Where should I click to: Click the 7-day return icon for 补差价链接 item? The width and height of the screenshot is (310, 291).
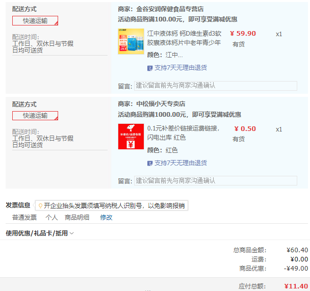(150, 164)
